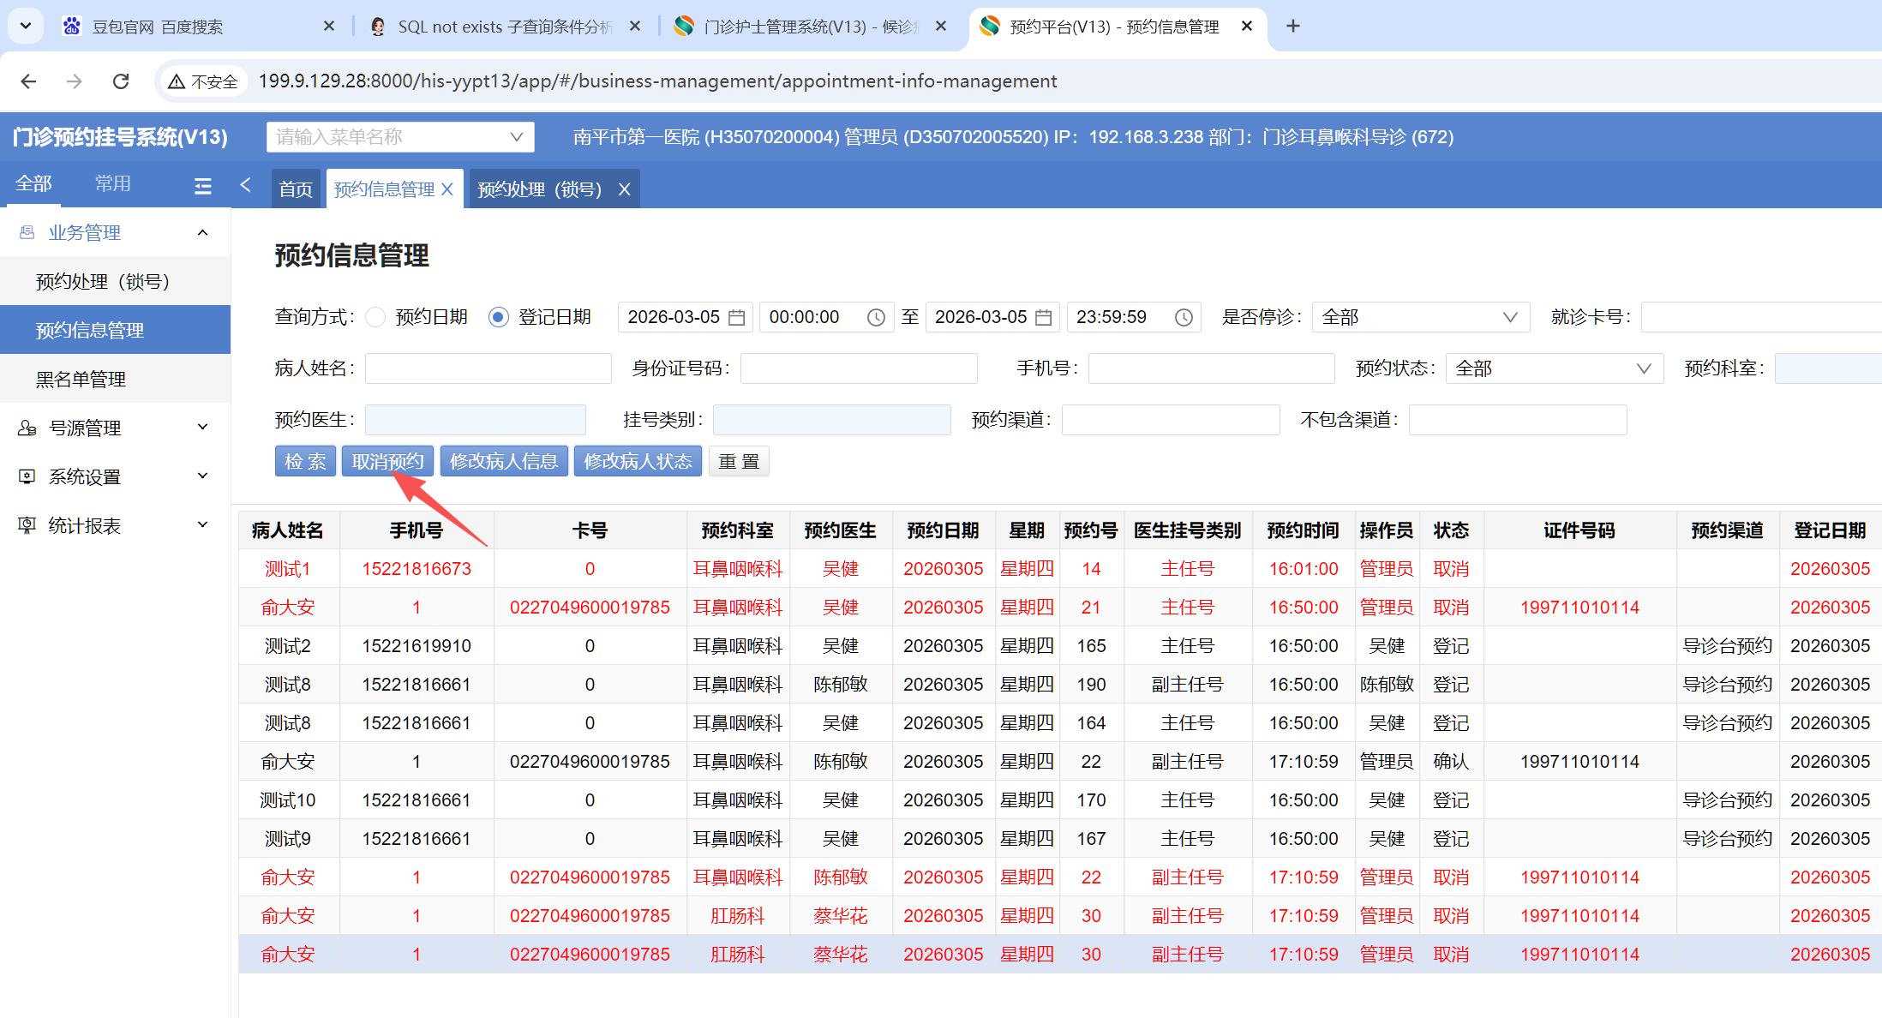Click the end date calendar icon
The image size is (1882, 1018).
click(1043, 318)
